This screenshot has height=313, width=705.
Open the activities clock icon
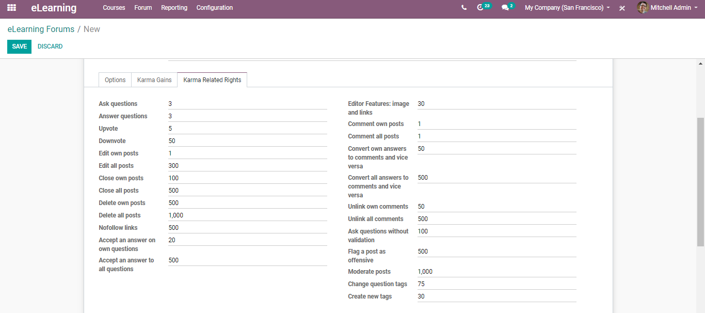tap(481, 8)
